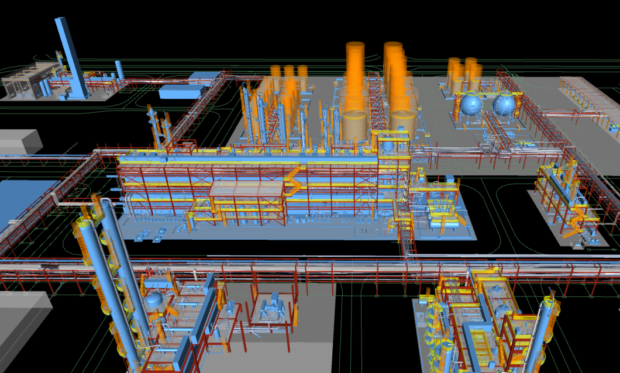
Task: Click the left spherical storage tank
Action: (470, 105)
